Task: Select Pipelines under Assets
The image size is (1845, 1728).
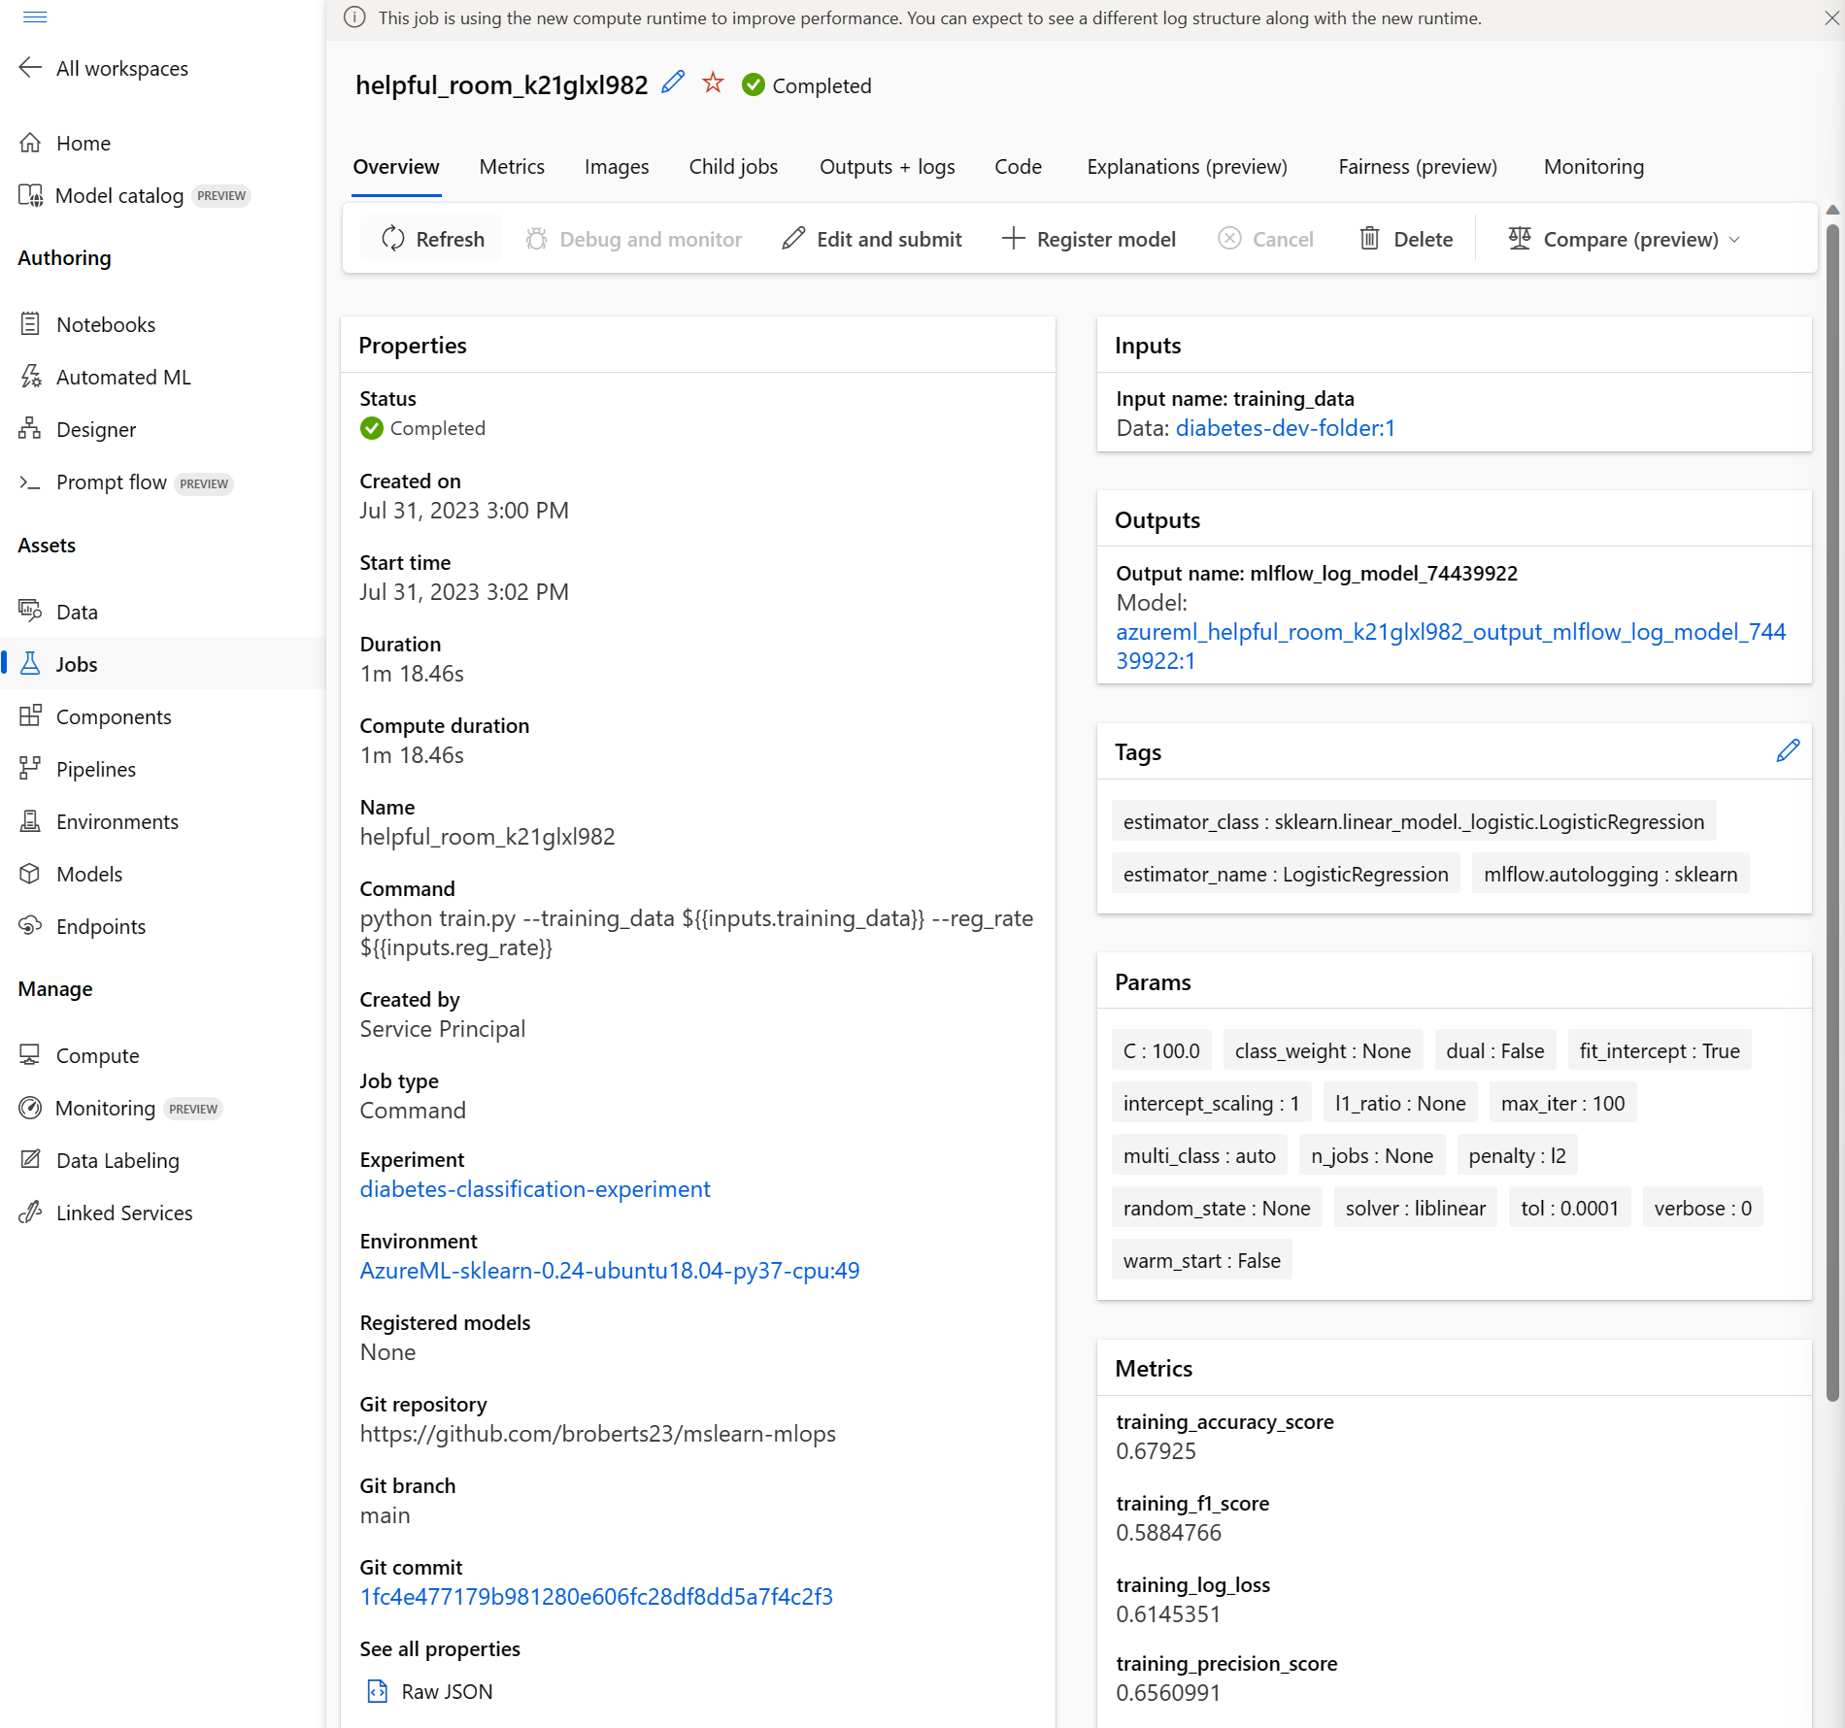Action: coord(96,769)
